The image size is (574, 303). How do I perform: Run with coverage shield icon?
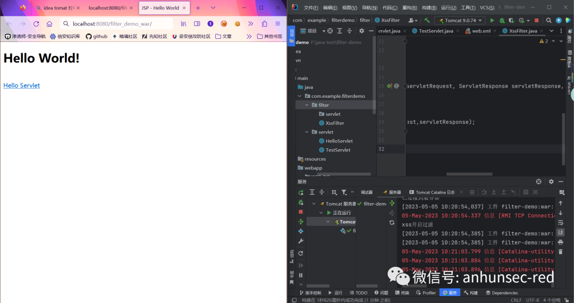coord(511,21)
